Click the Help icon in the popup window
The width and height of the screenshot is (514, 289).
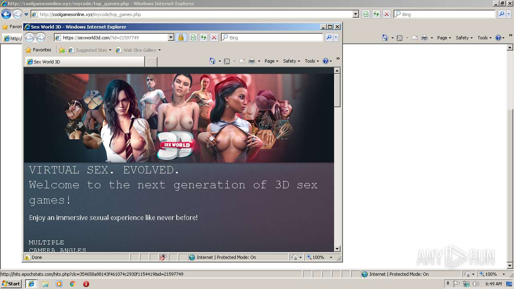(x=326, y=61)
